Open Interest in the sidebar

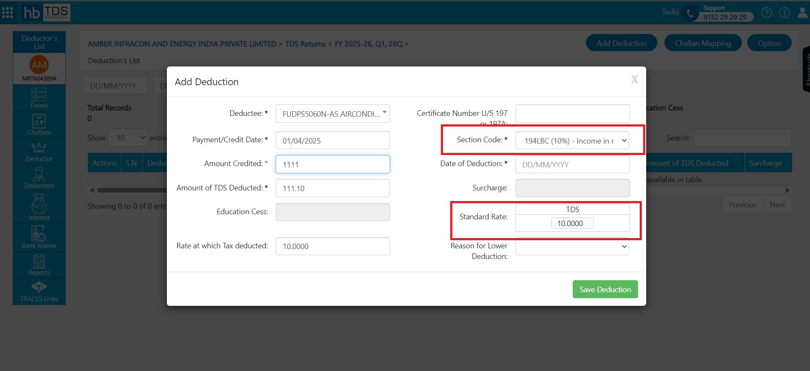point(39,207)
